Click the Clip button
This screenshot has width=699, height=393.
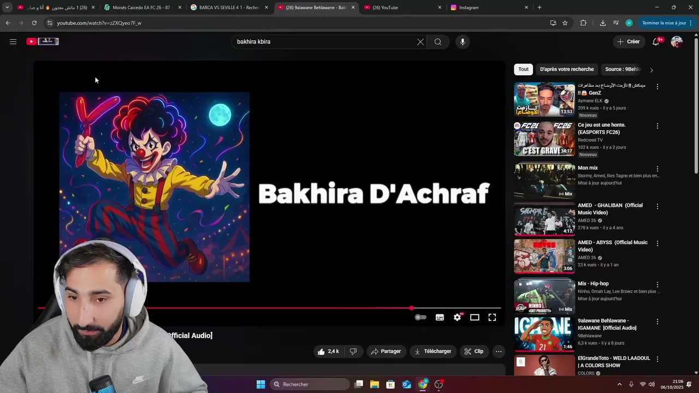(474, 352)
